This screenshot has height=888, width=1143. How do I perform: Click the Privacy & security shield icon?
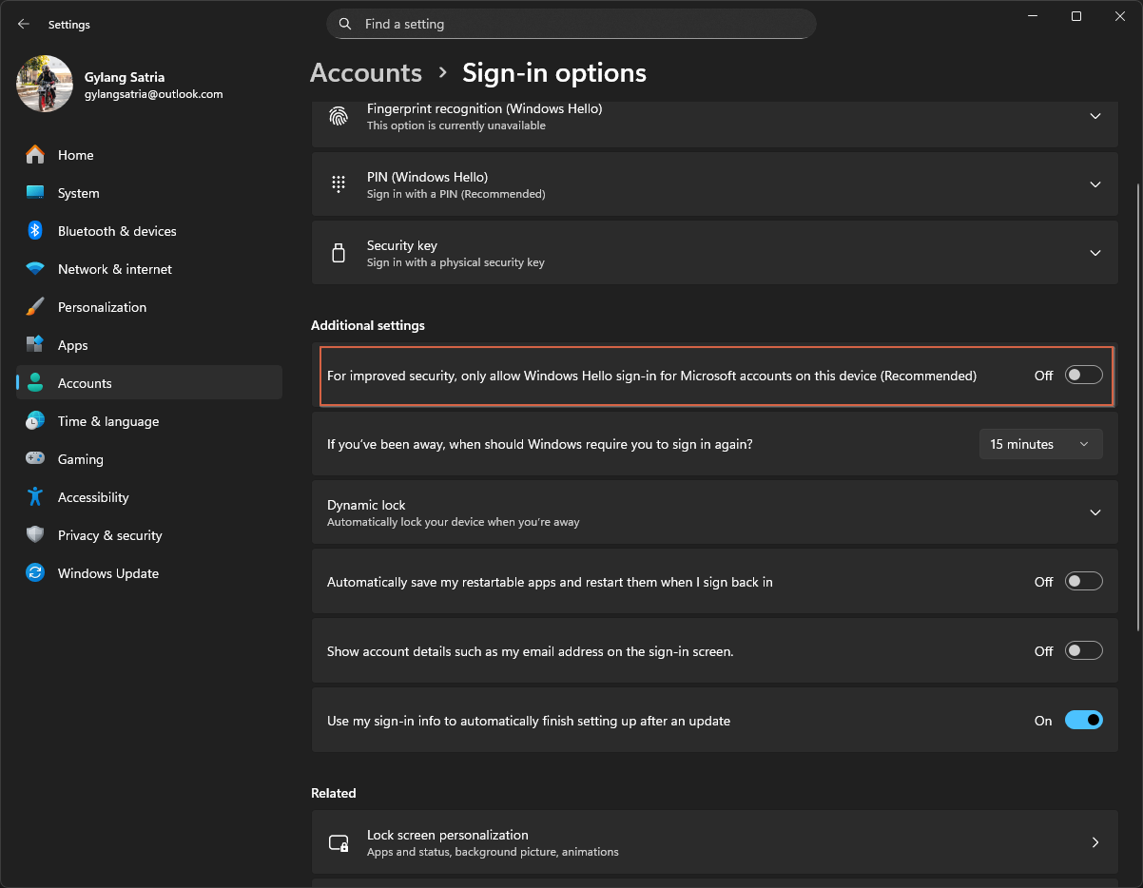(35, 535)
